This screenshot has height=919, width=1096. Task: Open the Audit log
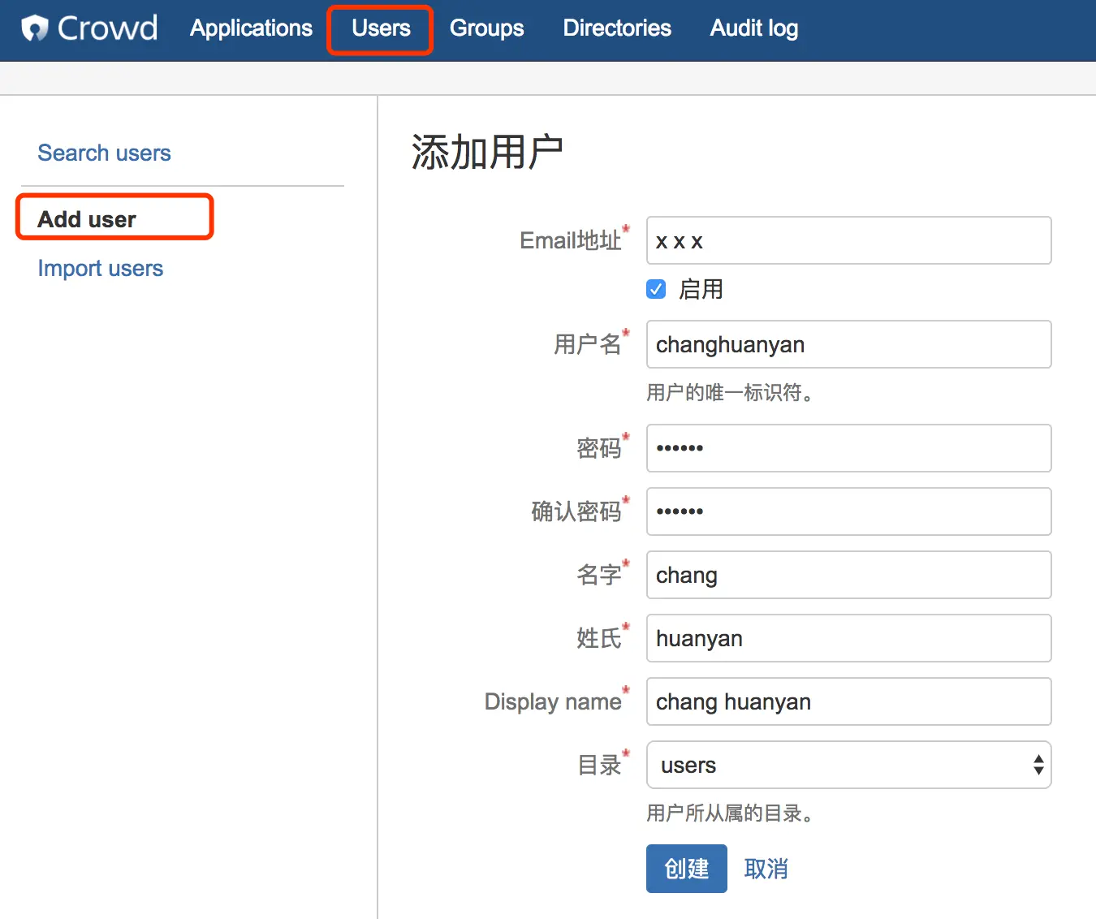(x=753, y=28)
